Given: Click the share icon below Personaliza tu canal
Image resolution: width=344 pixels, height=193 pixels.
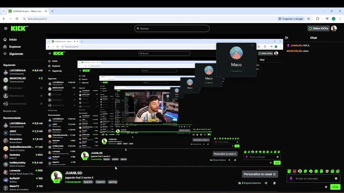Looking at the screenshot, I should [266, 183].
